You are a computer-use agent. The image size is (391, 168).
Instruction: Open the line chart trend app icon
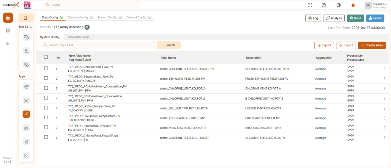26,142
